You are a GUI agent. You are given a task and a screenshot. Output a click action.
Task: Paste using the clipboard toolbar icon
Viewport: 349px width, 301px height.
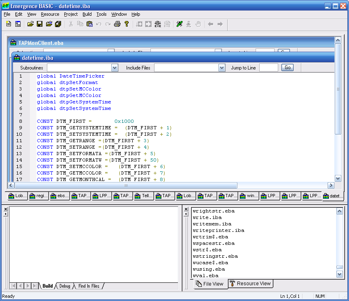[90, 24]
